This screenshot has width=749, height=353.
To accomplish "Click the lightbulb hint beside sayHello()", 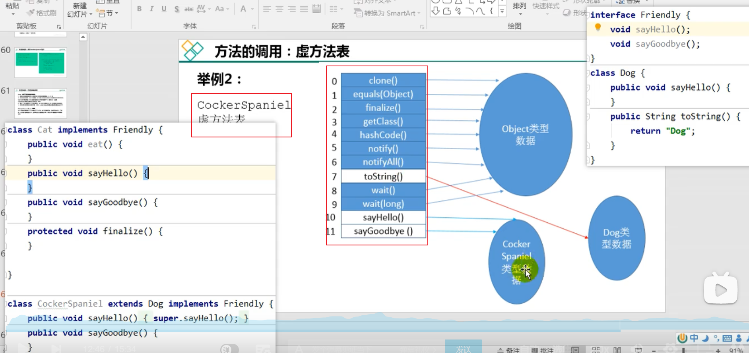I will tap(598, 27).
